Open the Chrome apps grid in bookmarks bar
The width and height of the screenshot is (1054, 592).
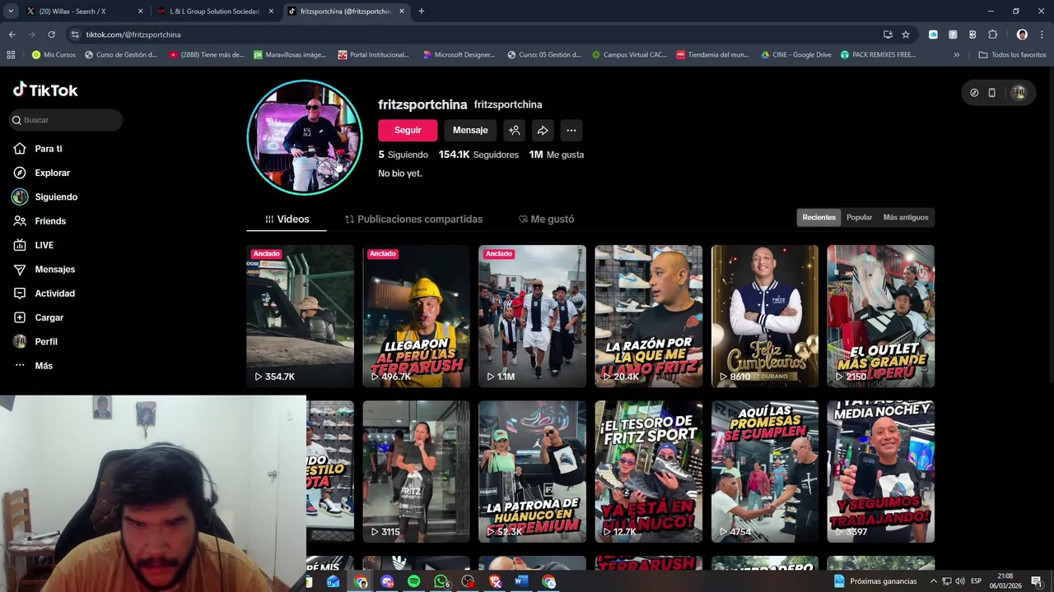pyautogui.click(x=11, y=55)
